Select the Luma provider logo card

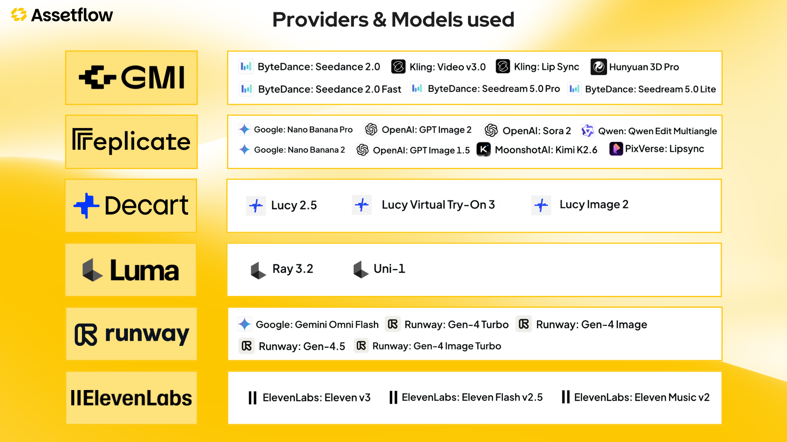(x=131, y=270)
